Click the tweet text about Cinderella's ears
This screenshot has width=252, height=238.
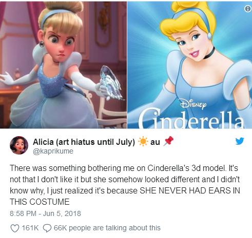tap(125, 185)
